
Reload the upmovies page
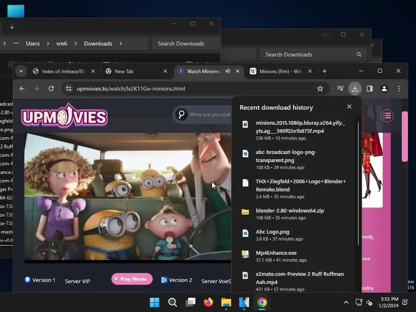point(51,89)
